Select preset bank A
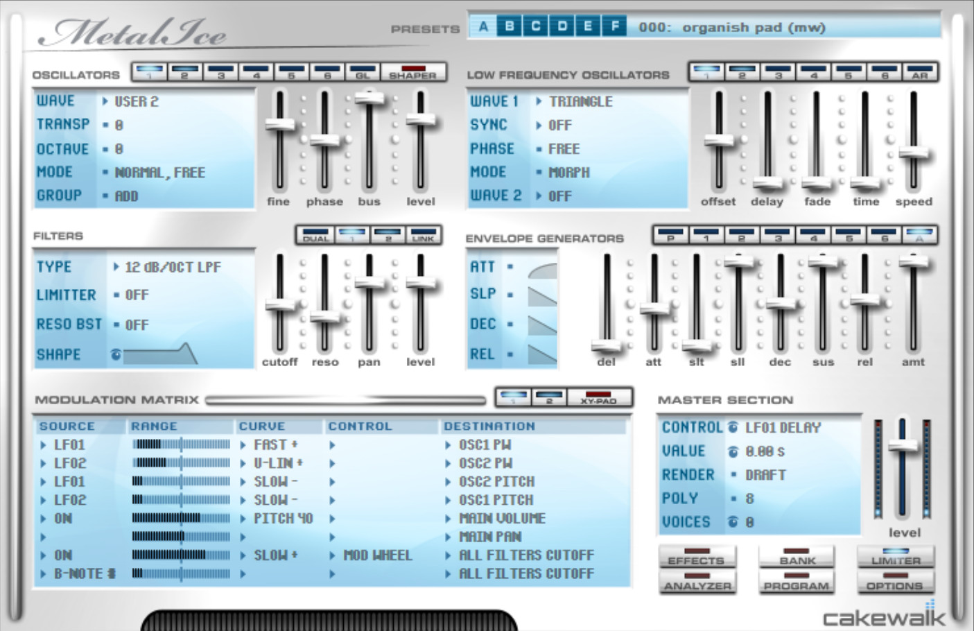This screenshot has height=631, width=974. tap(483, 27)
